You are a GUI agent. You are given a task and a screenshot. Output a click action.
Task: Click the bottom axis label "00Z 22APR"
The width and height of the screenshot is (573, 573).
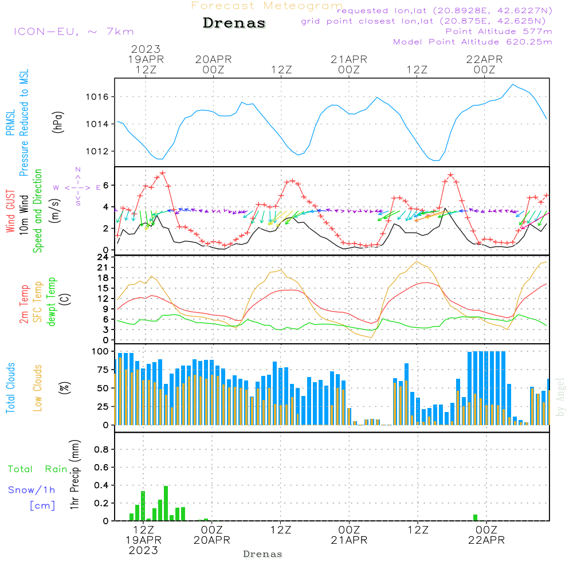click(x=486, y=535)
